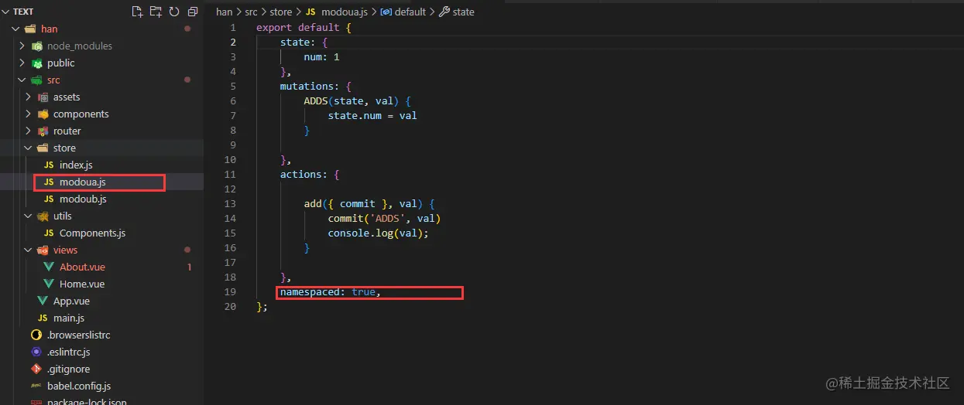Click the folder icon of assets
This screenshot has height=405, width=964.
tap(43, 97)
